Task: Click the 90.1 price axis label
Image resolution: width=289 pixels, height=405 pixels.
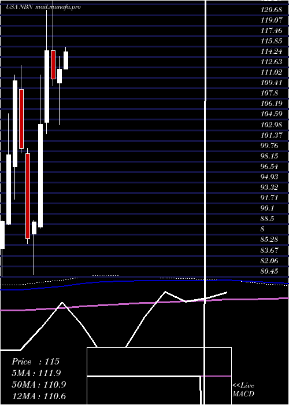Action: [x=268, y=208]
